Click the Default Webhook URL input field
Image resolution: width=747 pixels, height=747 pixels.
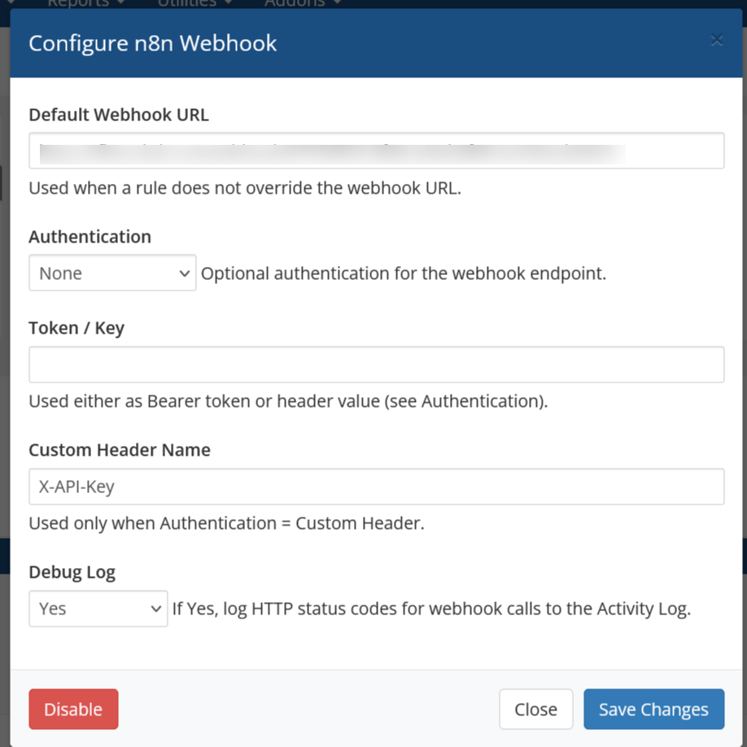[376, 151]
